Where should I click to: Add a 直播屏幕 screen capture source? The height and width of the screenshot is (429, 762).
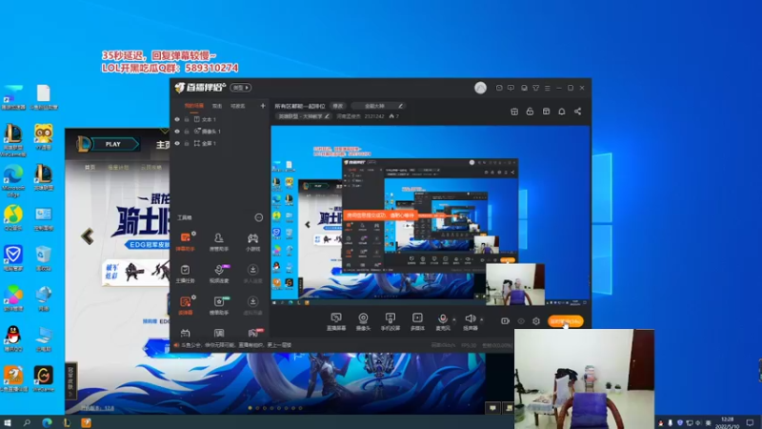pos(336,321)
